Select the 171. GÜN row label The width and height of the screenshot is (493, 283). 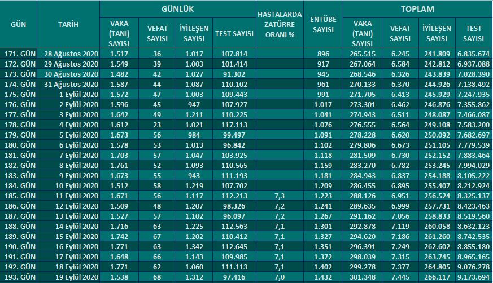pyautogui.click(x=19, y=54)
